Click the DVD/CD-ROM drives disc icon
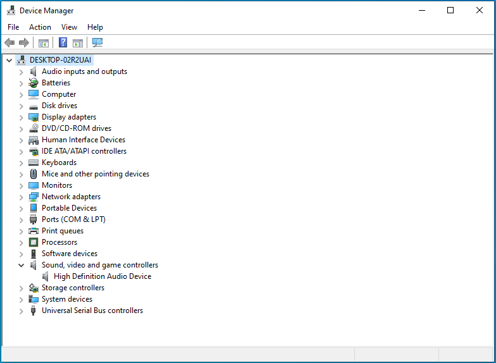The image size is (496, 363). (34, 128)
